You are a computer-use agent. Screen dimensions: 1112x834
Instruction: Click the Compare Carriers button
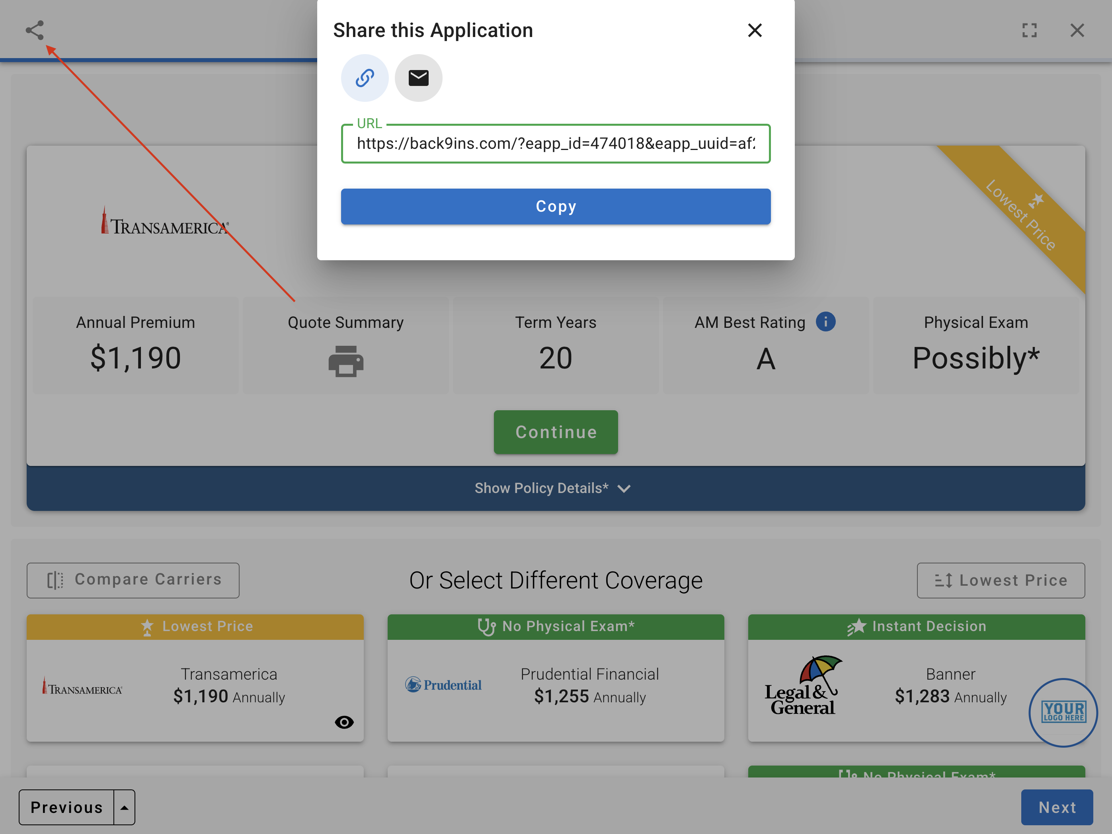click(x=133, y=580)
